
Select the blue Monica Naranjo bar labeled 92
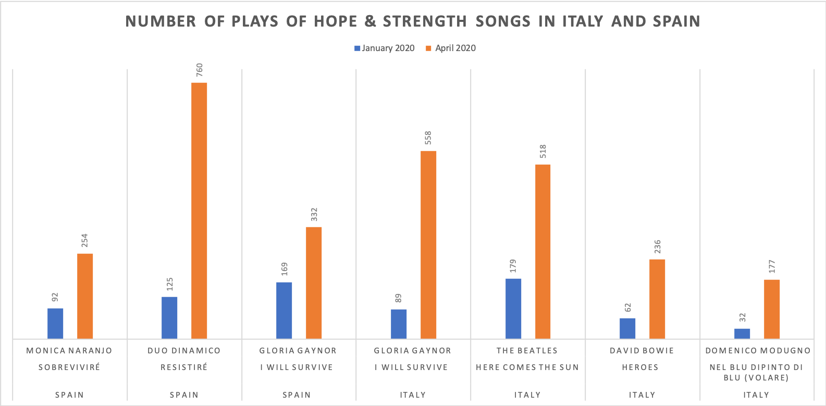coord(55,324)
